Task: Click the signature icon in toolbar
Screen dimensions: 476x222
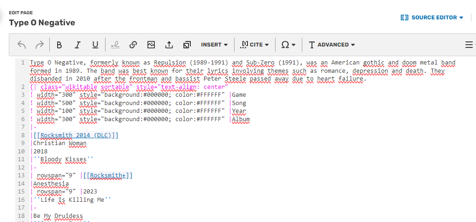Action: (x=115, y=45)
